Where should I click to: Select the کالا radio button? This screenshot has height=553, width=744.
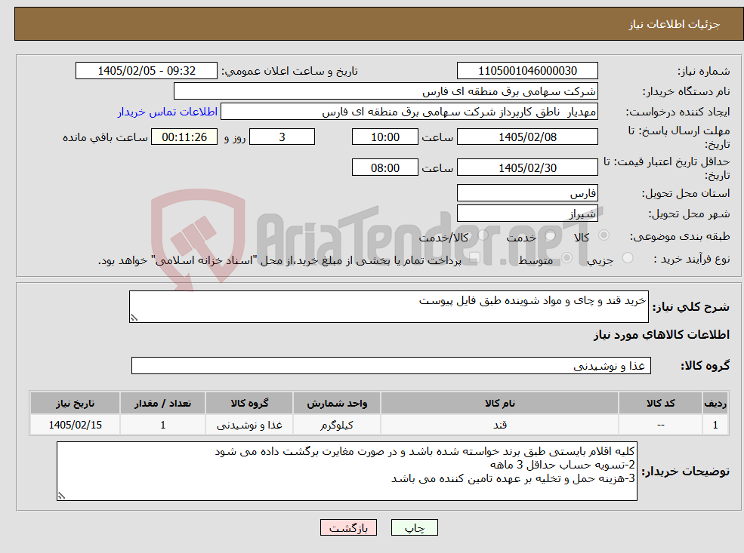pos(604,235)
